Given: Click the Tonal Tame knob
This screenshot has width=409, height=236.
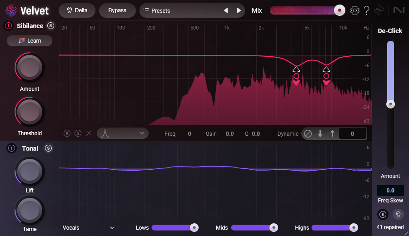Looking at the screenshot, I should (30, 211).
